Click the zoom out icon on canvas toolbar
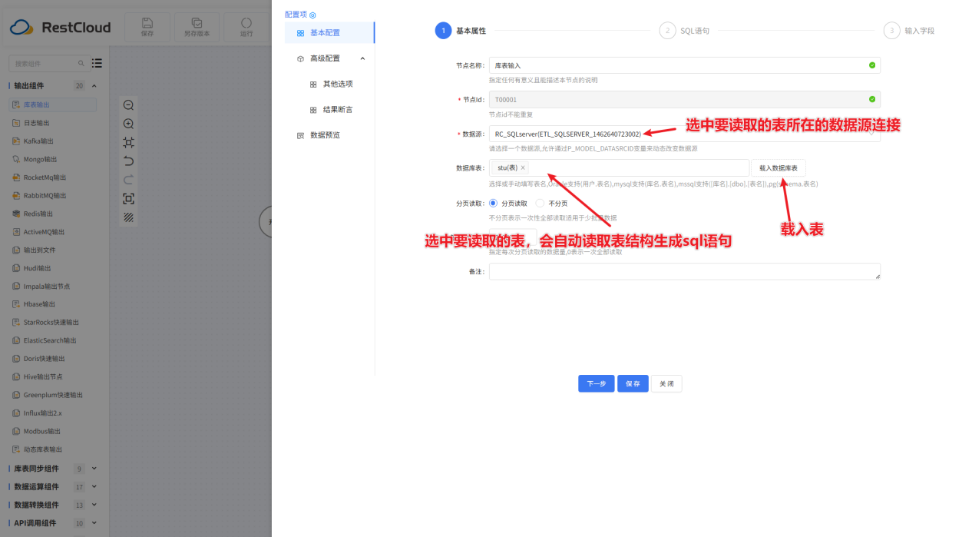The width and height of the screenshot is (972, 537). 129,105
